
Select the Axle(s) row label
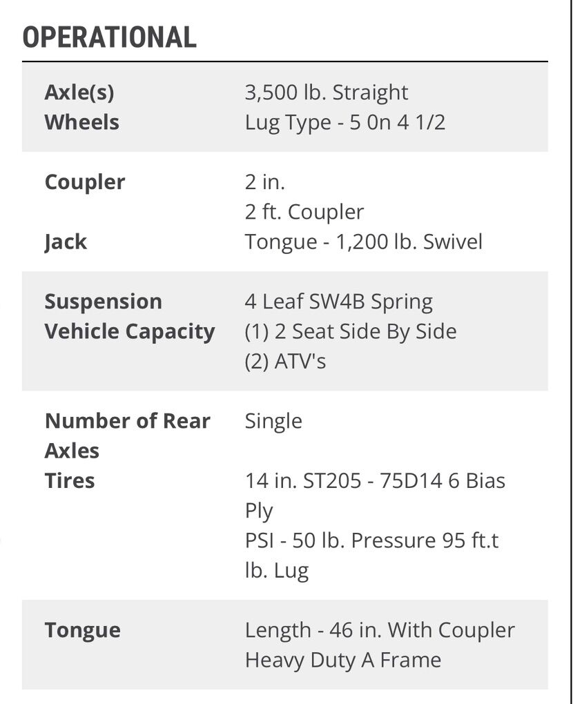point(79,92)
